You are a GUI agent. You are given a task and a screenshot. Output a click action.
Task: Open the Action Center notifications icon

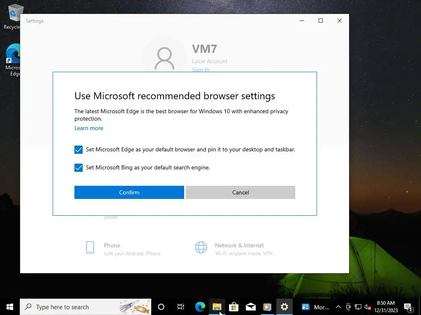point(408,307)
